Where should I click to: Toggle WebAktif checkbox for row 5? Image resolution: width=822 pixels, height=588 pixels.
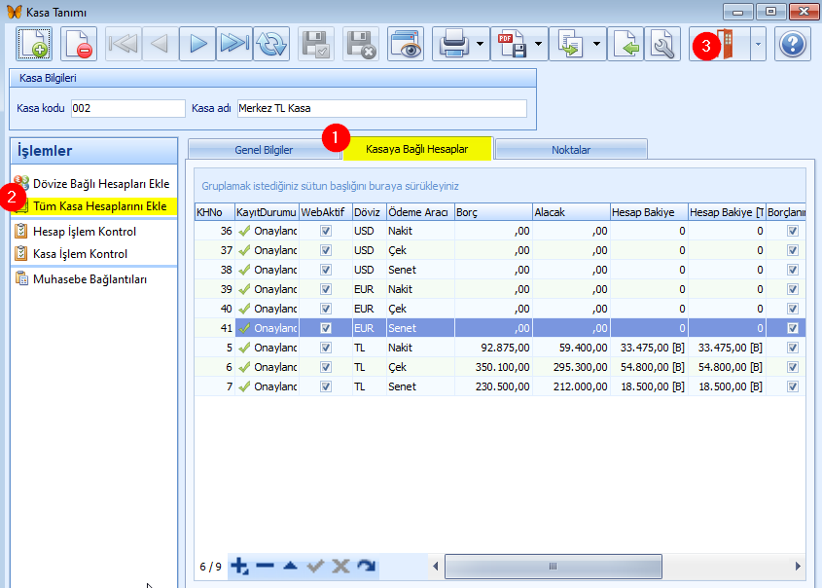pyautogui.click(x=326, y=348)
